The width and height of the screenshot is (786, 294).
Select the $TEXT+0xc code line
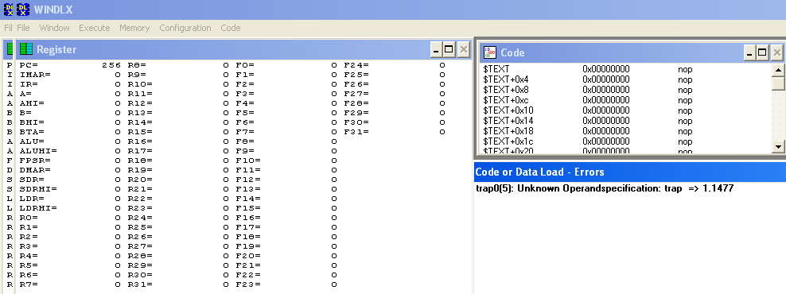(625, 100)
